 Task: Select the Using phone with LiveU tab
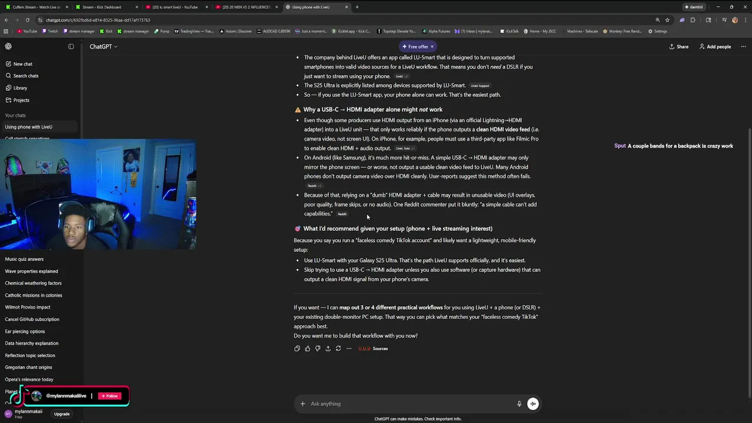click(316, 7)
